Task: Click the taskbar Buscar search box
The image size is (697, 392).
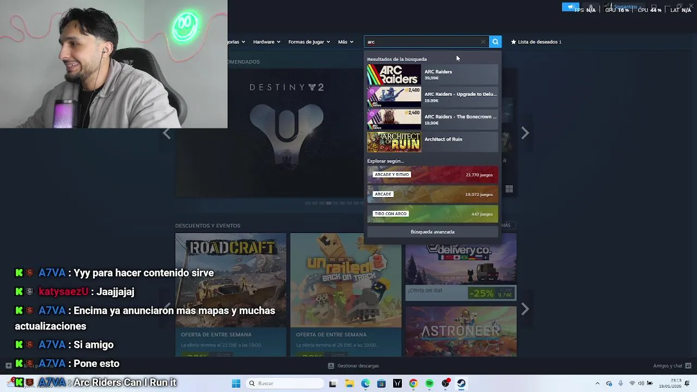Action: click(x=284, y=383)
